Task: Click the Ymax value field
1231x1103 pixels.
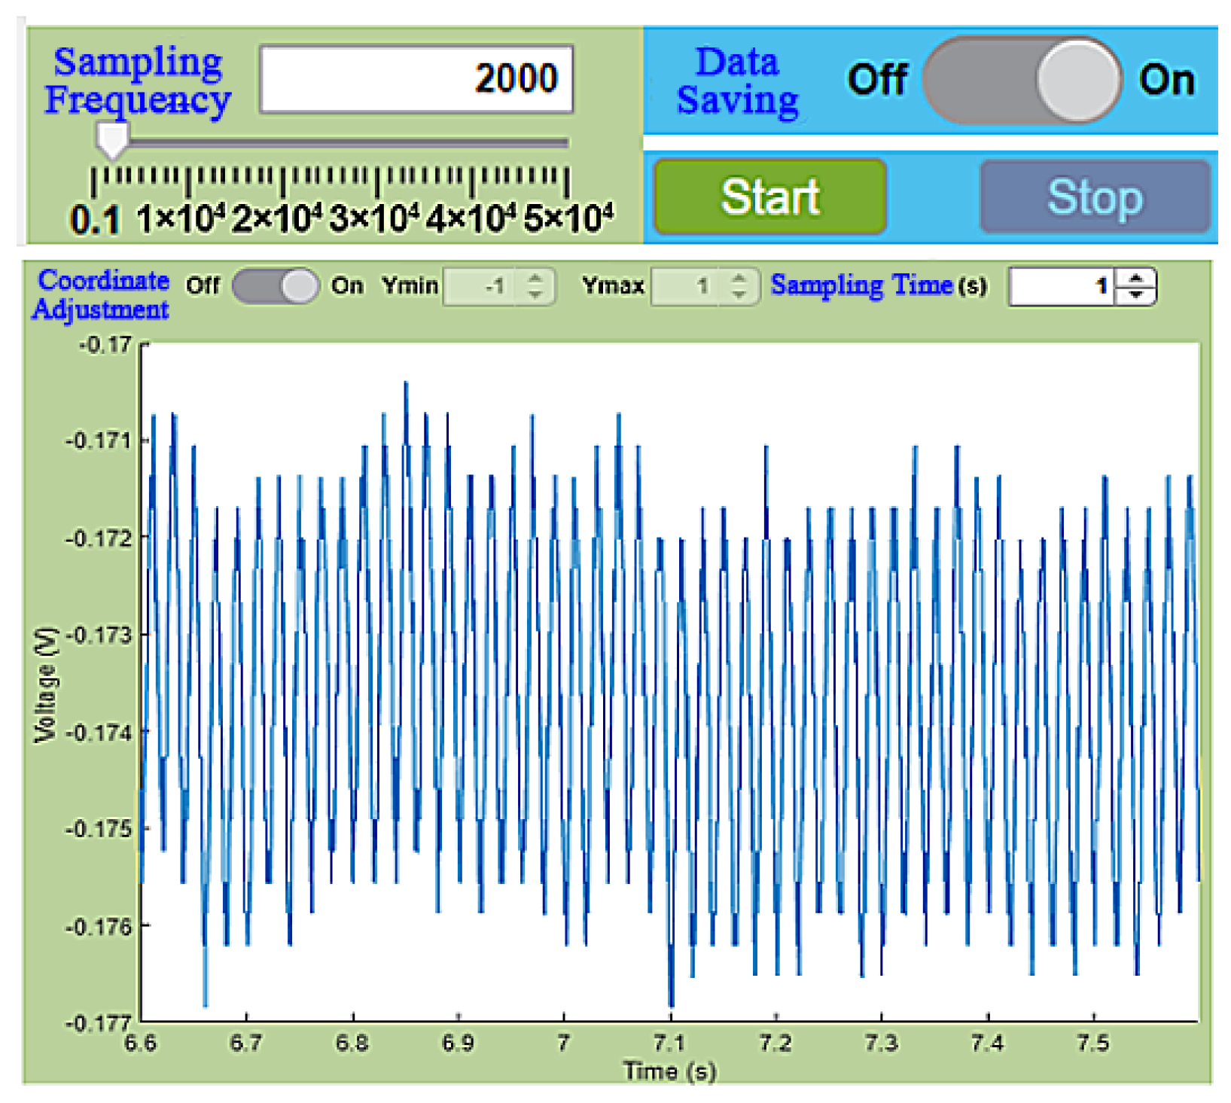Action: pos(687,286)
